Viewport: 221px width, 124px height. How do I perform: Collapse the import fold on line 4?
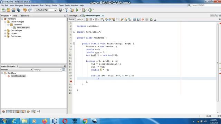coord(74,32)
